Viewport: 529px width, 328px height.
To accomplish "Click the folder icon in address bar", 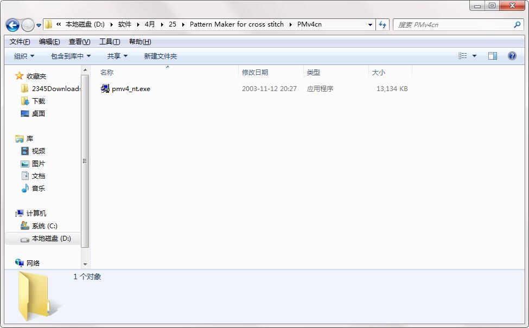I will point(49,24).
